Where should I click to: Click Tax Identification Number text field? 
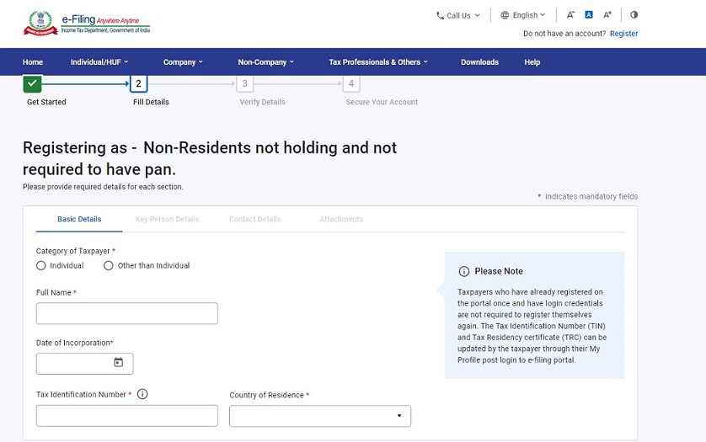pyautogui.click(x=126, y=416)
